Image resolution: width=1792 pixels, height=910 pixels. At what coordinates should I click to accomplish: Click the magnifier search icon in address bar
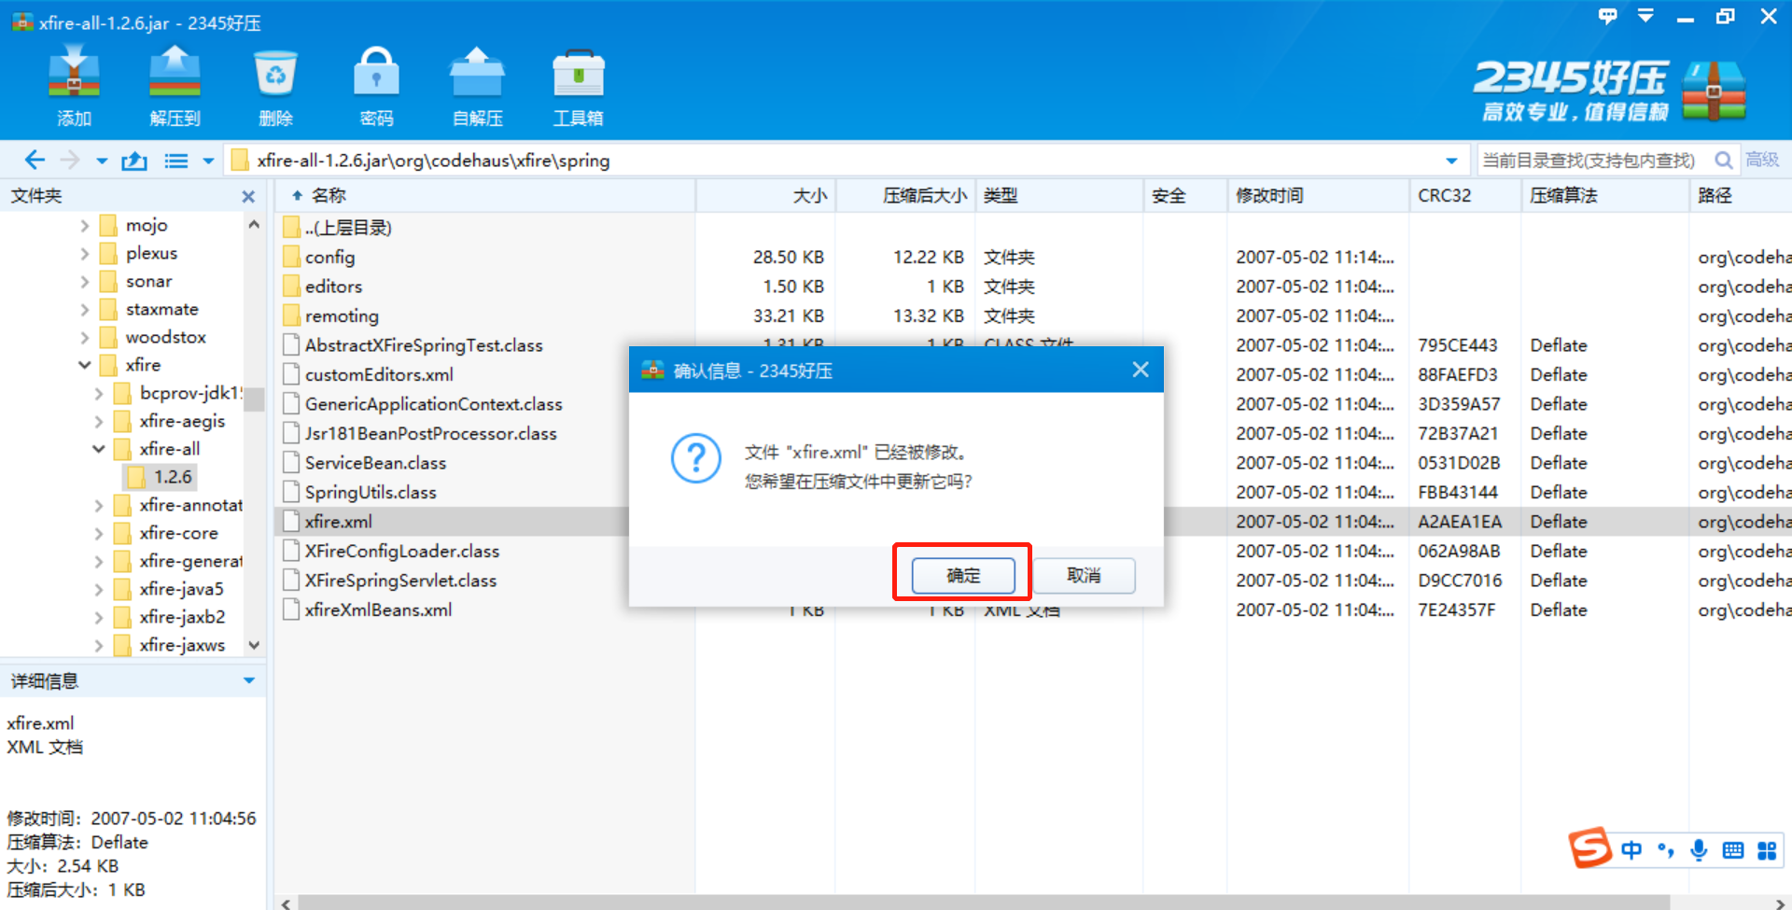coord(1724,160)
